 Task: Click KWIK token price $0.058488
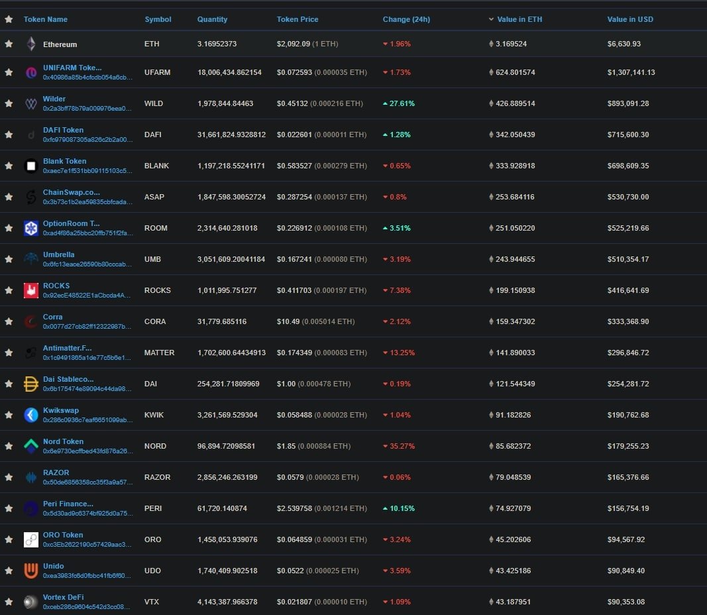tap(294, 415)
